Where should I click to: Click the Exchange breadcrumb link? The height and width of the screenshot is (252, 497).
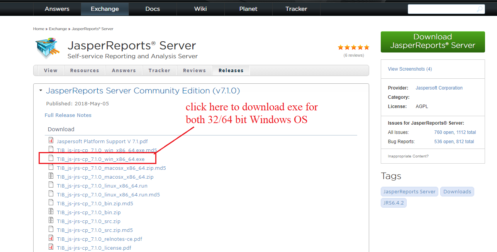(58, 29)
